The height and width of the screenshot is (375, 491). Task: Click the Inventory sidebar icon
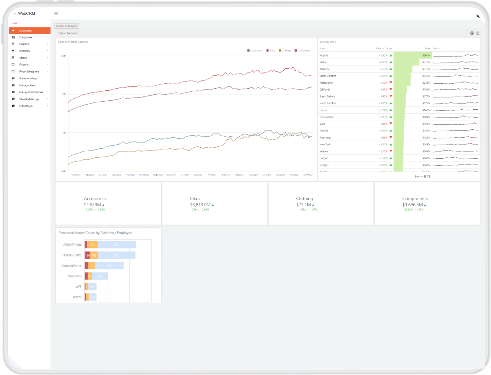[x=13, y=51]
